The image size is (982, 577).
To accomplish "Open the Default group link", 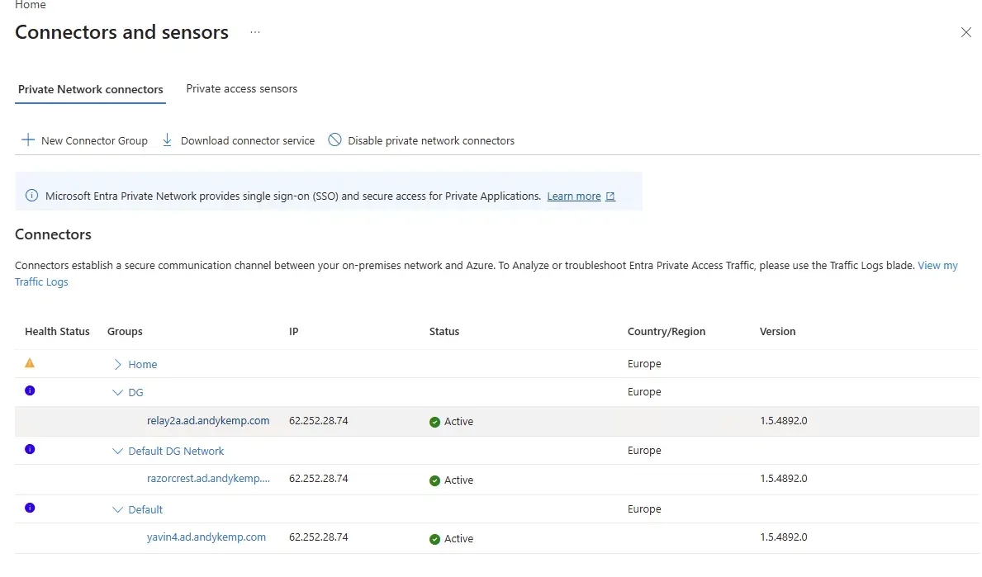I will tap(145, 510).
